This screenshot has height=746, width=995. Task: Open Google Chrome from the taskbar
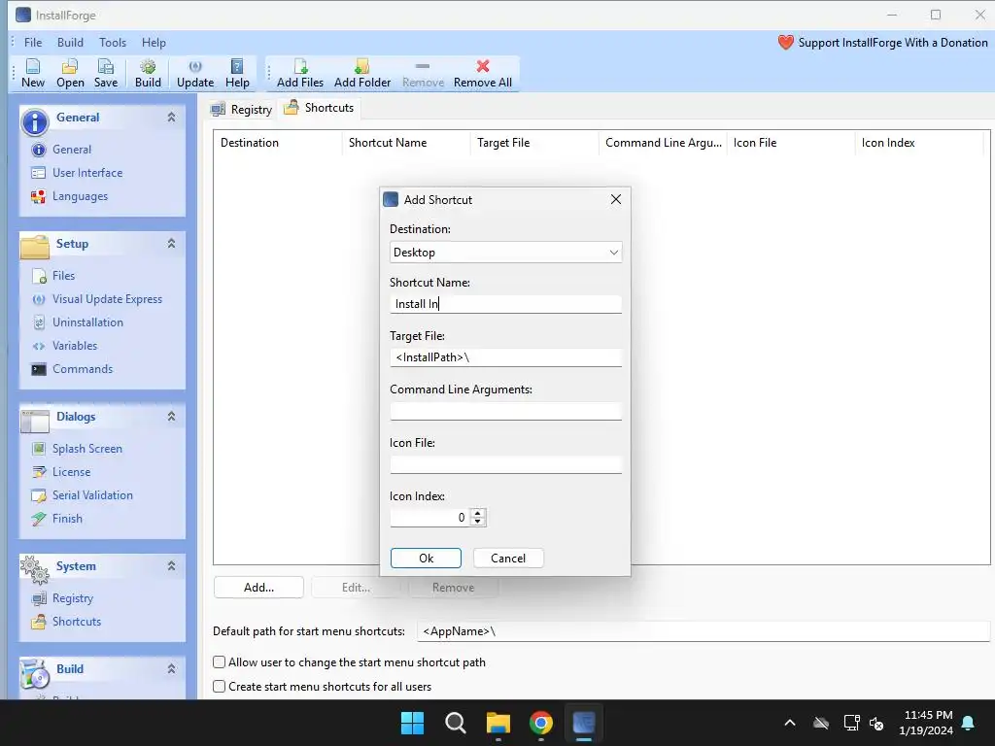pyautogui.click(x=540, y=723)
